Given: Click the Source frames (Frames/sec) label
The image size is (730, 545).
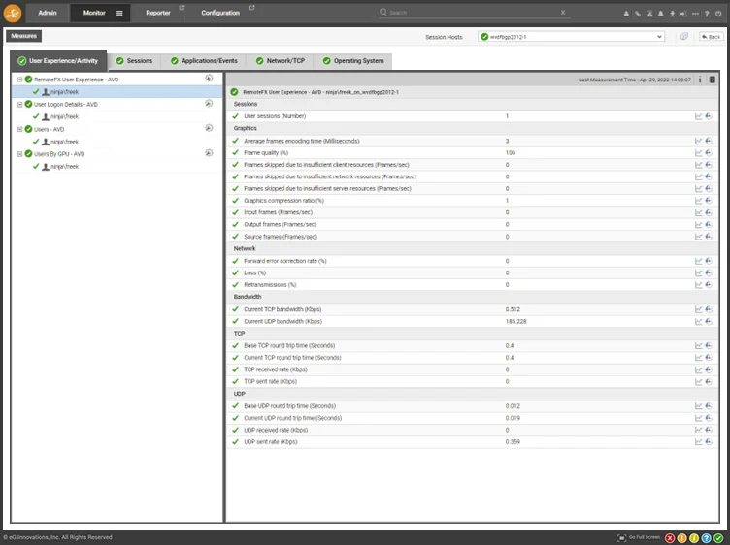Looking at the screenshot, I should 281,237.
